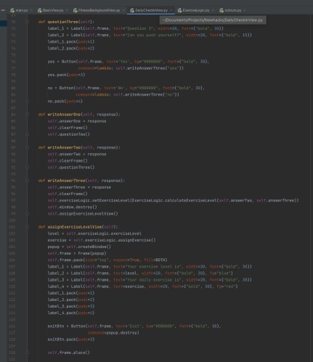Click "Your daily exercise is" string

153,280
